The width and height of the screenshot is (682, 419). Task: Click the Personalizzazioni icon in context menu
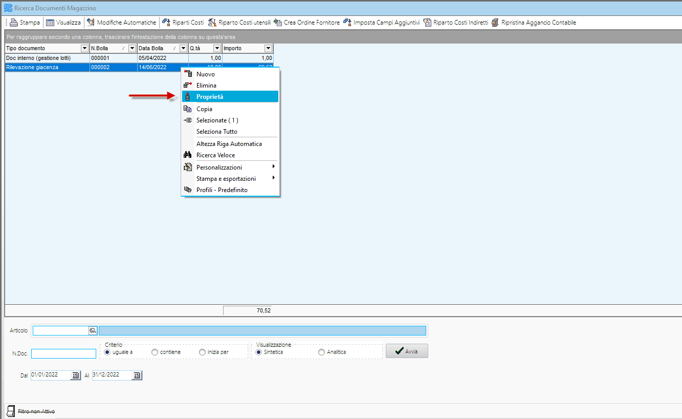(x=187, y=167)
